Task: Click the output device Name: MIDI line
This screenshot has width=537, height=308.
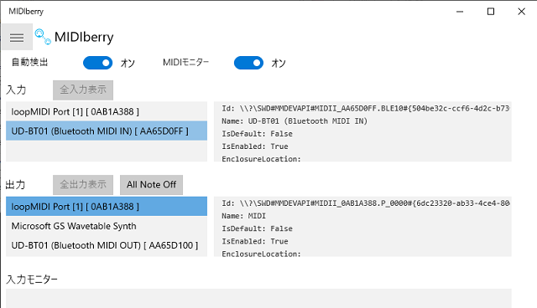Action: click(x=243, y=216)
